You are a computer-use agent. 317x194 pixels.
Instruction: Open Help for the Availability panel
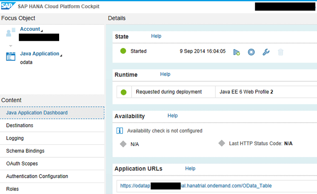pos(172,116)
